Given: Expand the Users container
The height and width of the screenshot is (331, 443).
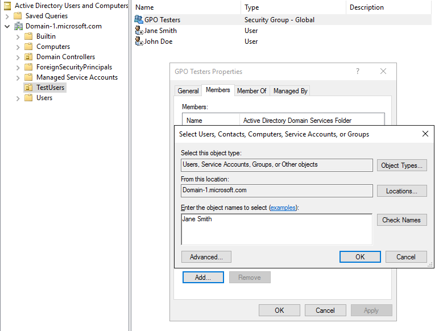Looking at the screenshot, I should tap(18, 98).
